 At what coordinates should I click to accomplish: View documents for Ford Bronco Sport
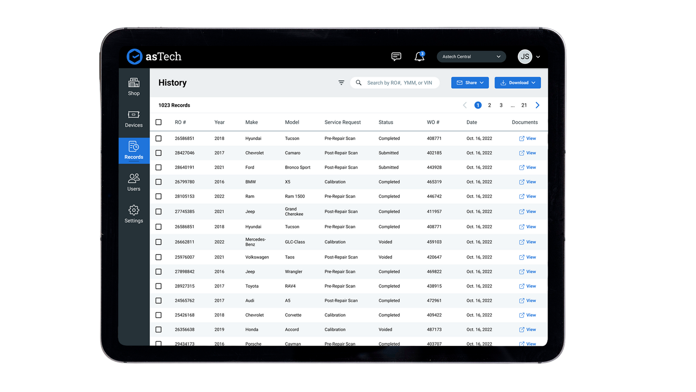(x=527, y=168)
